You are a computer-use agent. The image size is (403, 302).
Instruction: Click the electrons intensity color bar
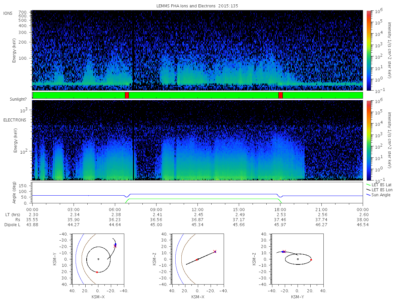point(368,140)
